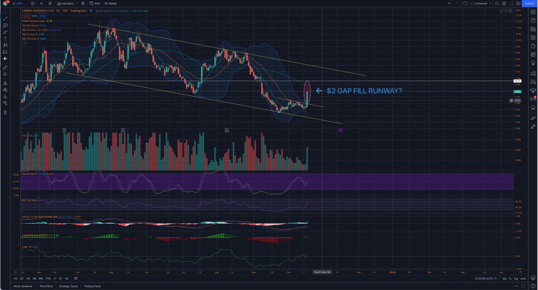Select the Text annotation tool
The image size is (538, 290).
point(5,38)
